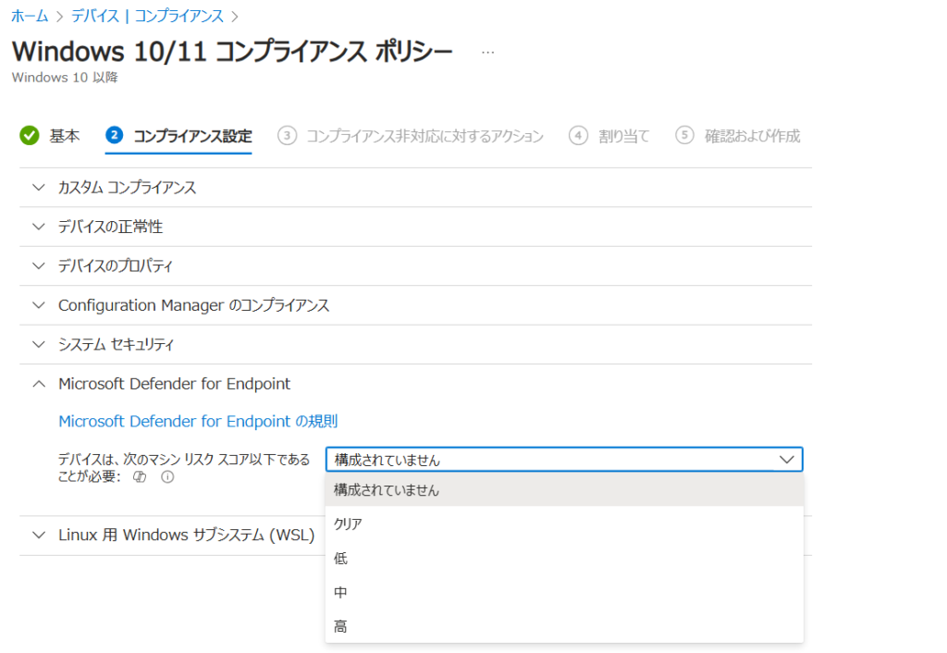Open the 確認および作成 step
The width and height of the screenshot is (947, 653).
(737, 136)
